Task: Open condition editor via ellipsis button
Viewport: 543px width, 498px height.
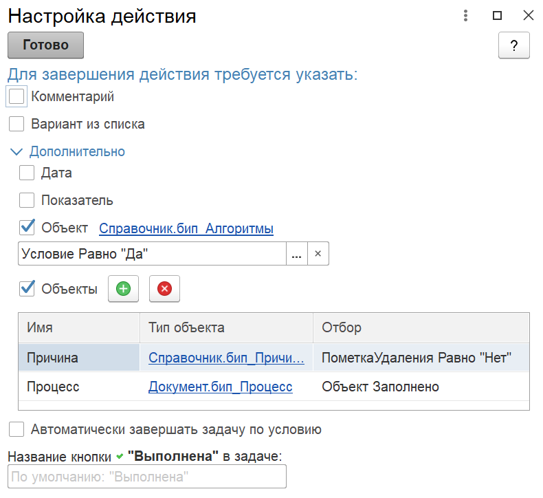Action: click(297, 254)
